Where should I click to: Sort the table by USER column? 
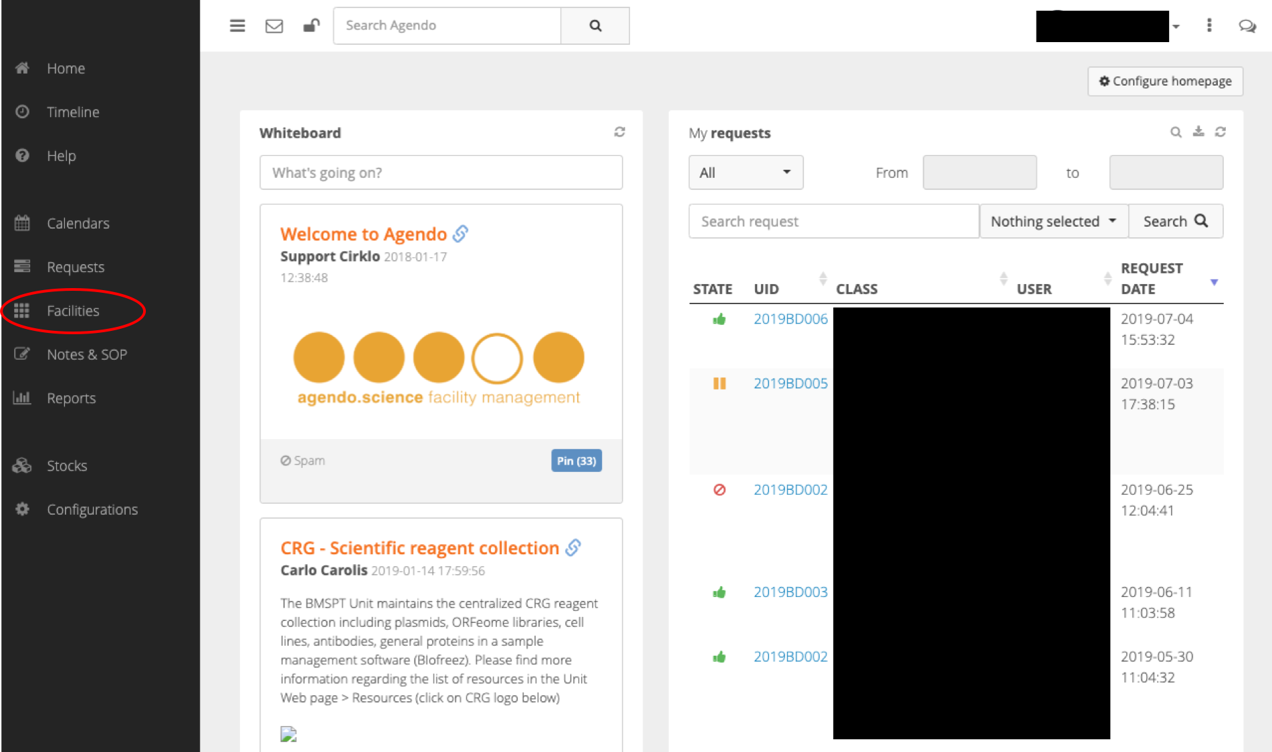click(1107, 279)
